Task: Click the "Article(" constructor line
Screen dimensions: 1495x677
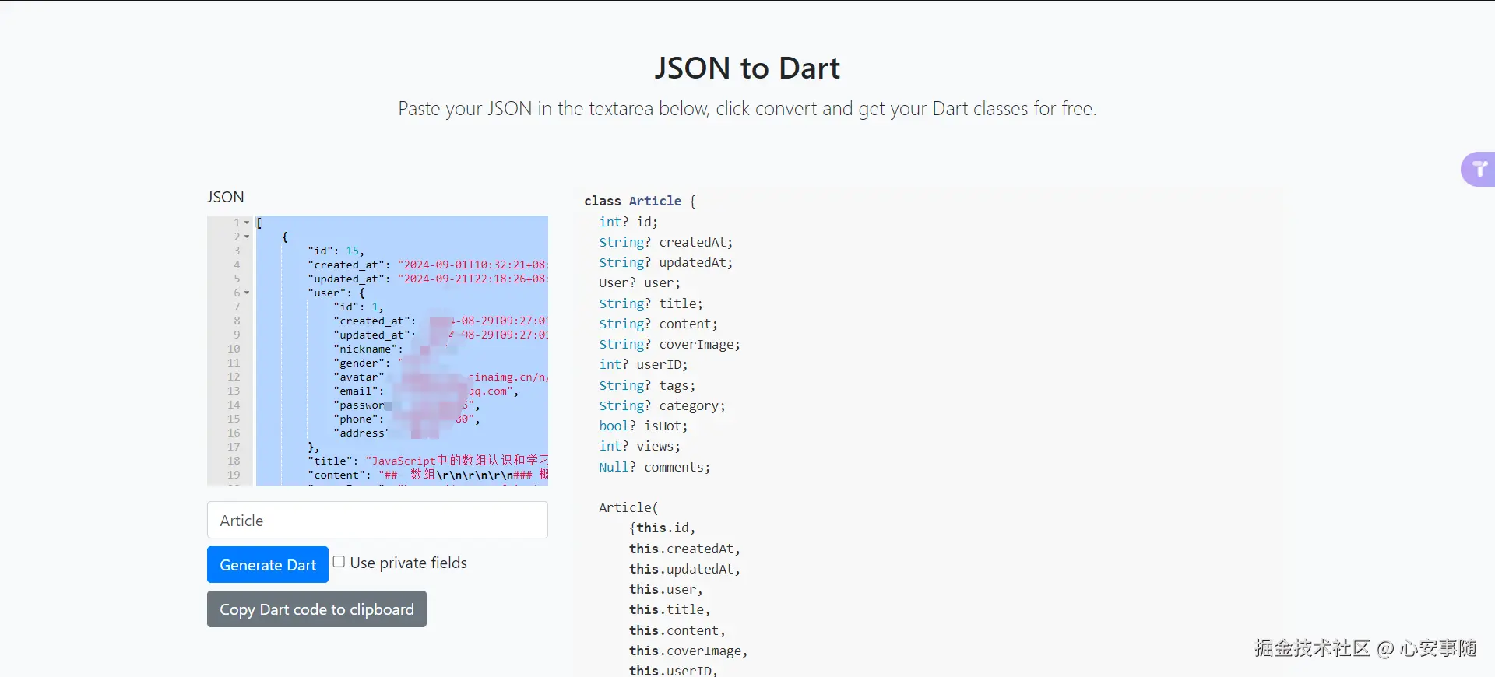Action: [628, 507]
